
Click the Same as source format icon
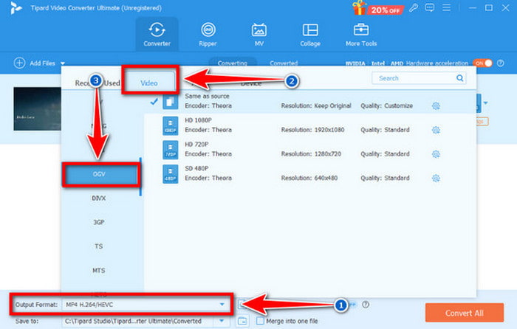pos(171,102)
